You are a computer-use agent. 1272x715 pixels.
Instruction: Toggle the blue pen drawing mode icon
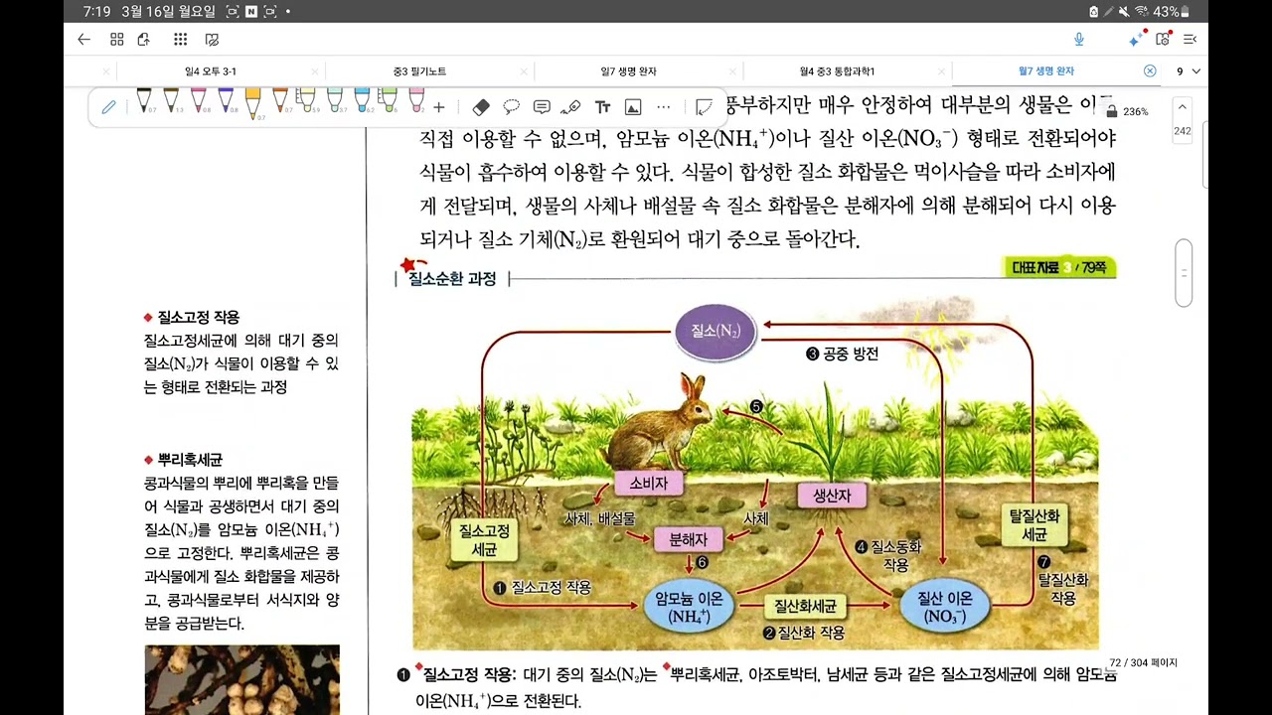(x=108, y=107)
